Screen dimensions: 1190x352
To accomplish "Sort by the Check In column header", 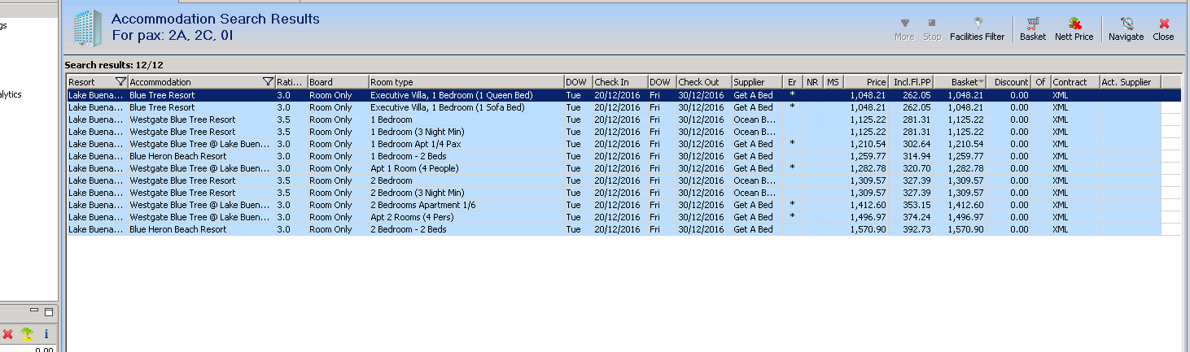I will (x=620, y=82).
